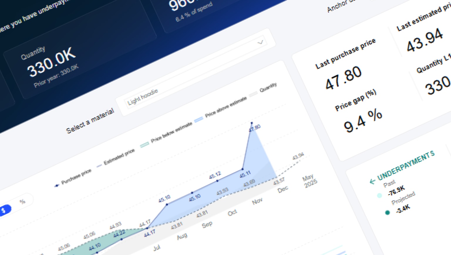The width and height of the screenshot is (451, 255).
Task: Click the light teal Past underpayment dot
Action: click(x=379, y=195)
